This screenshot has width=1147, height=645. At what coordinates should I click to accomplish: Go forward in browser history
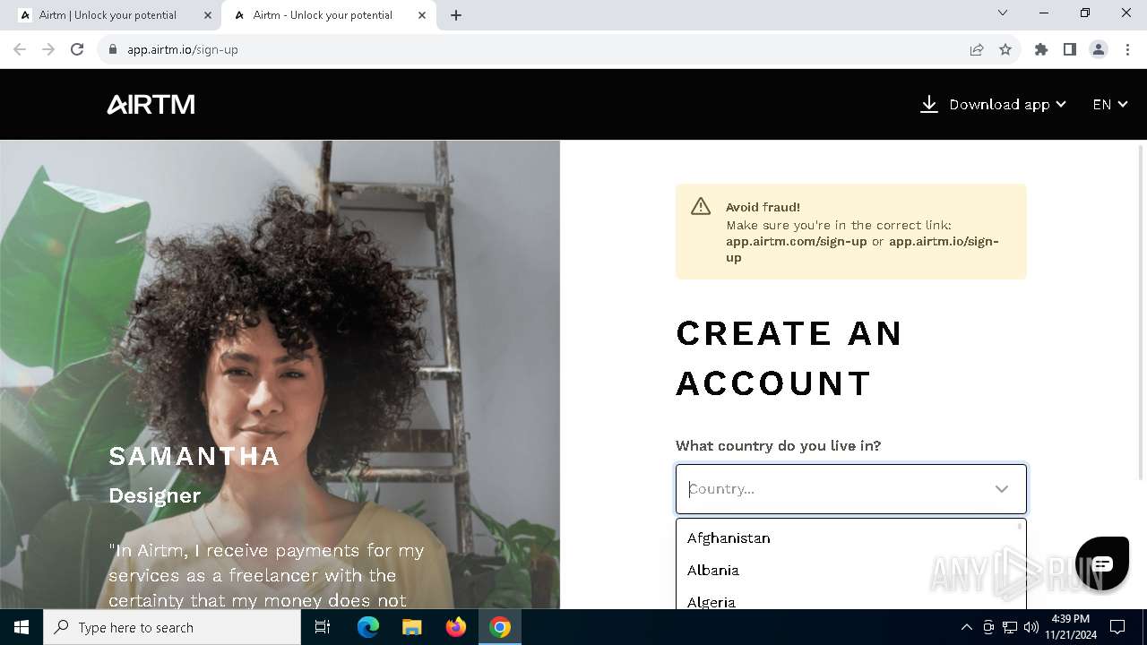(x=48, y=49)
